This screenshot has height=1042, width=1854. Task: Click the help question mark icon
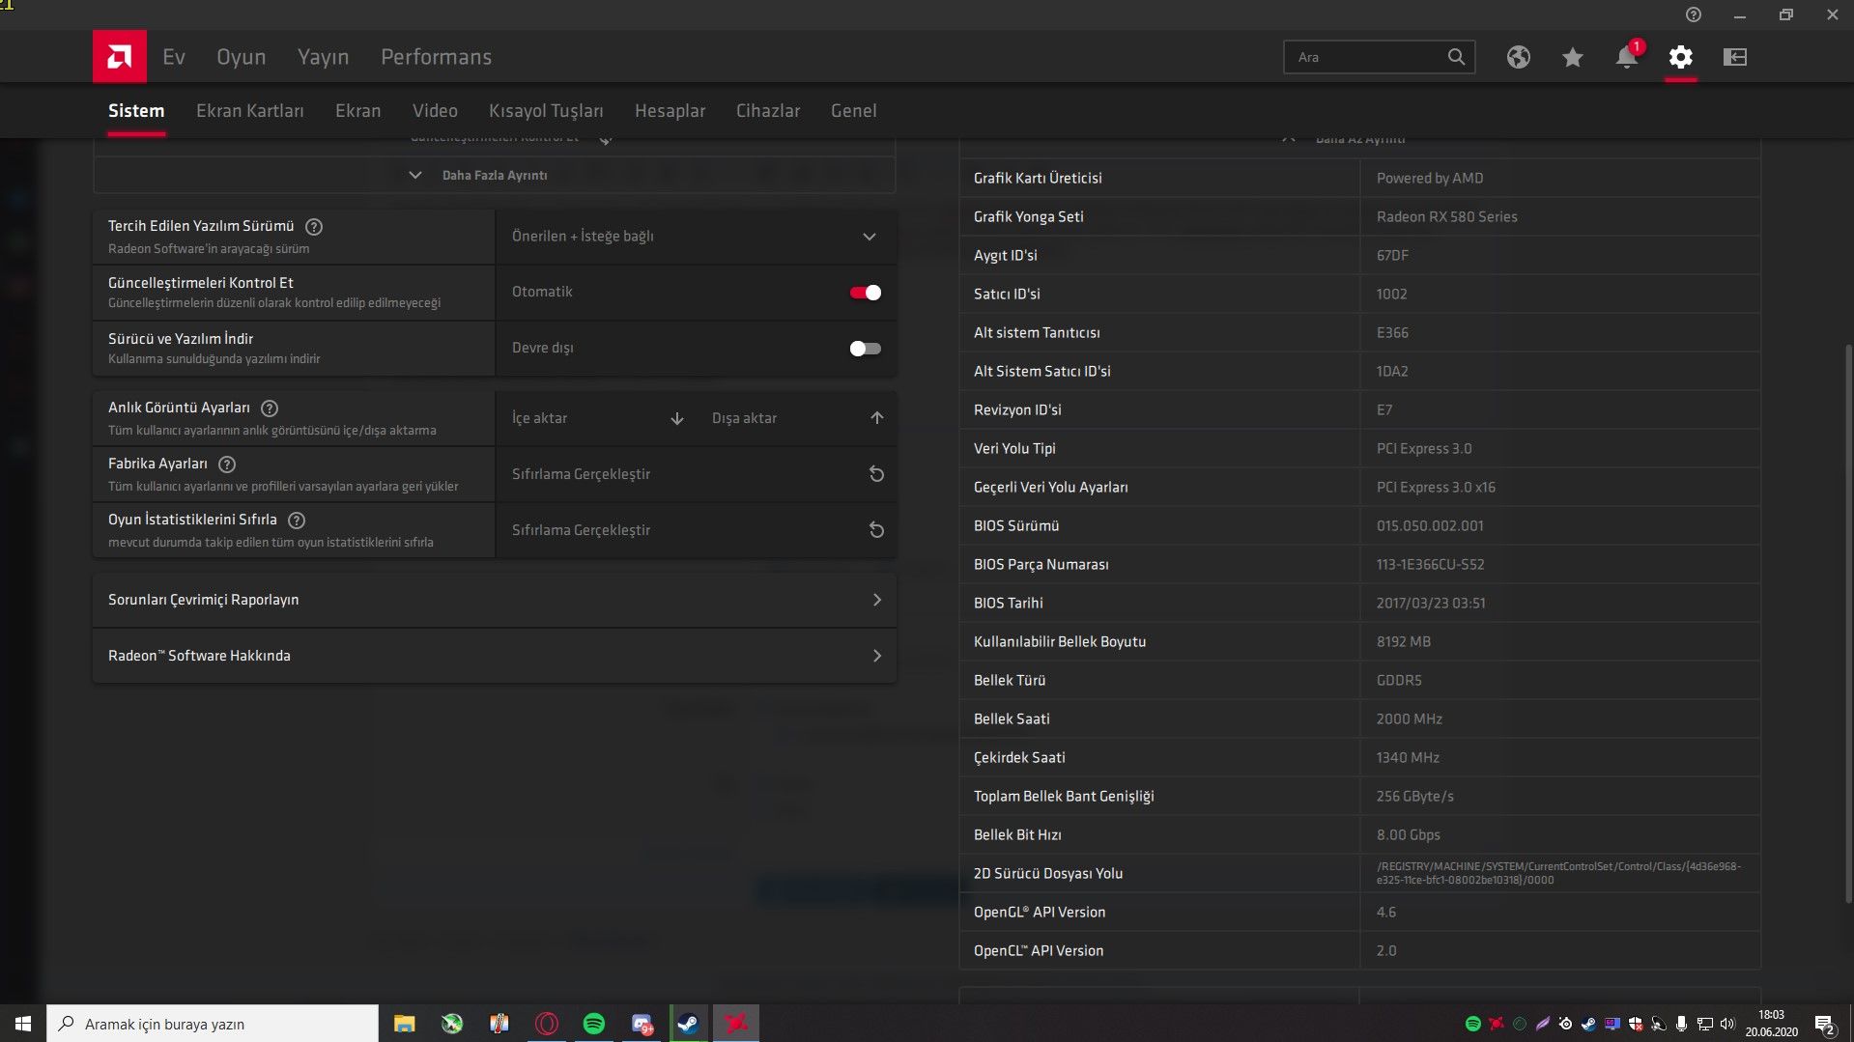pyautogui.click(x=1693, y=14)
